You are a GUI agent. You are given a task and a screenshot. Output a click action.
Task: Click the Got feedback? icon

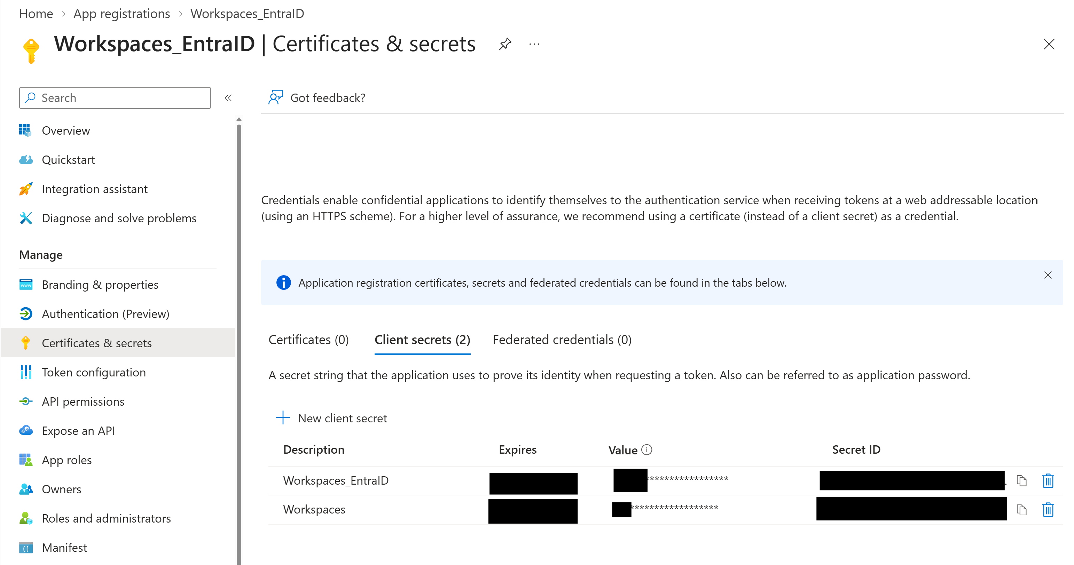[276, 97]
